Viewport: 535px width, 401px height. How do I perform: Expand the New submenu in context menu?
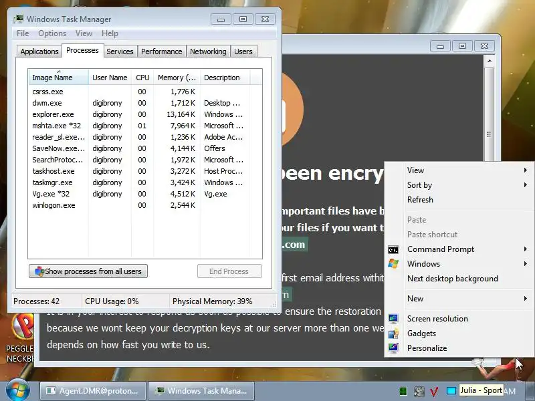[x=459, y=299]
